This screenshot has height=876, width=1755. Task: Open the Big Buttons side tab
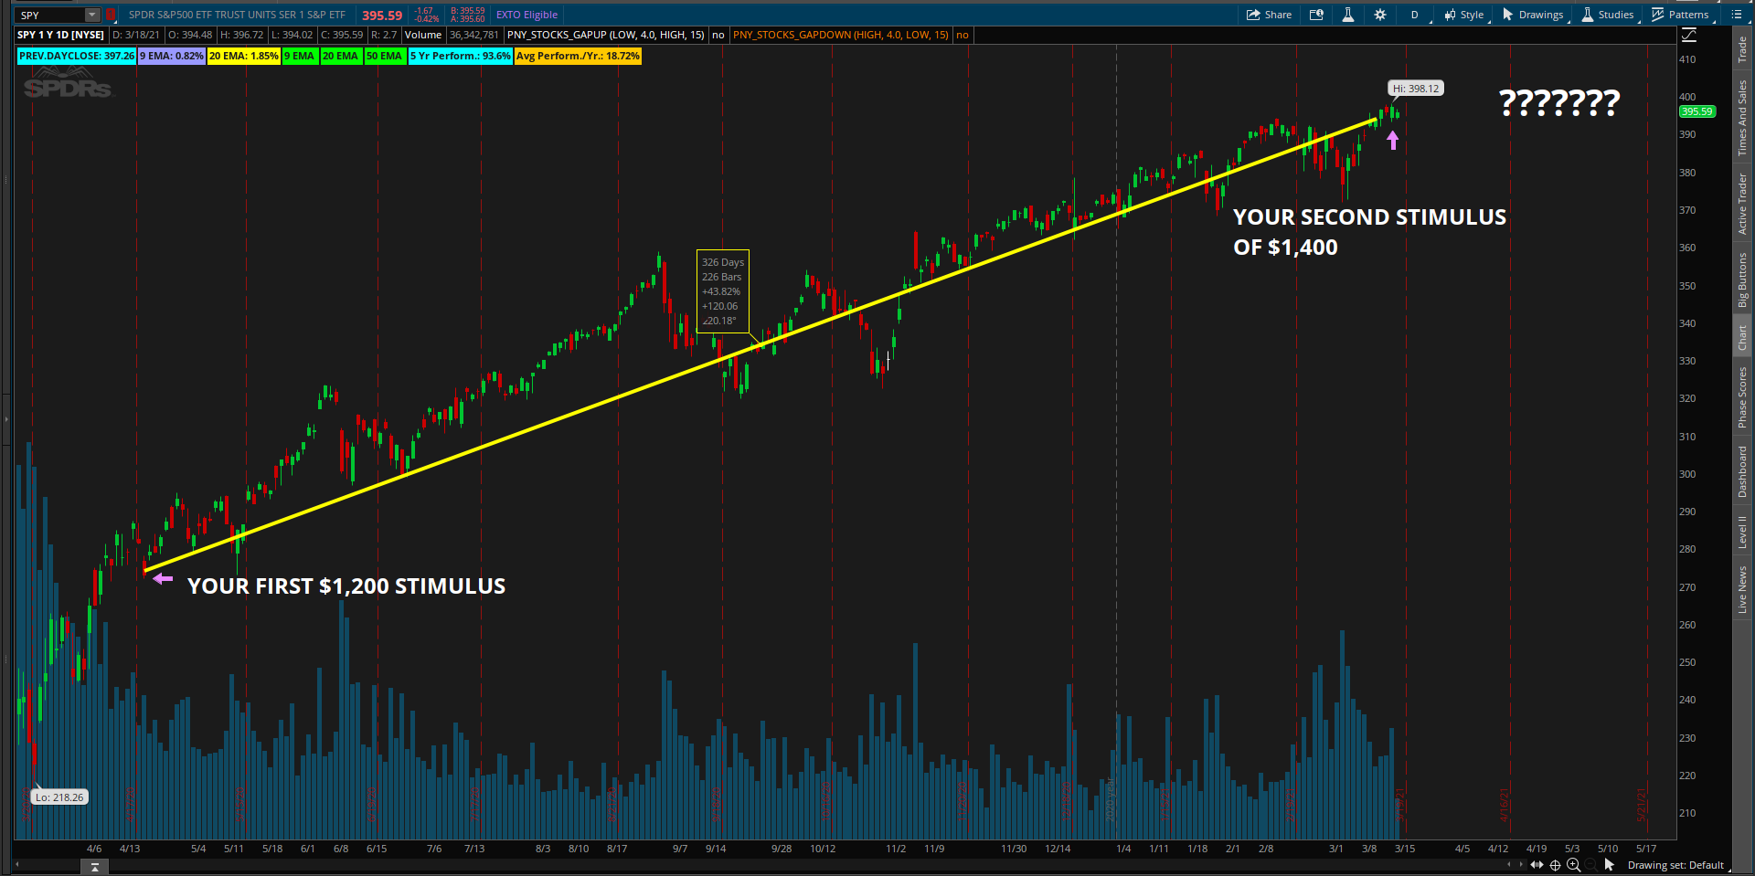coord(1742,280)
